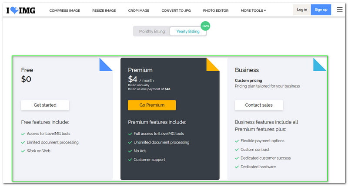Click the Free plan title
Viewport: 348px width, 186px height.
click(x=27, y=70)
